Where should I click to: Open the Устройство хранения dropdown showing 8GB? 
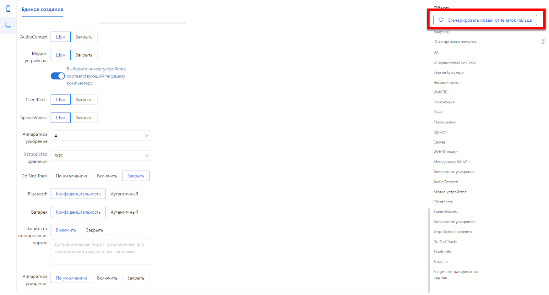[x=102, y=156]
